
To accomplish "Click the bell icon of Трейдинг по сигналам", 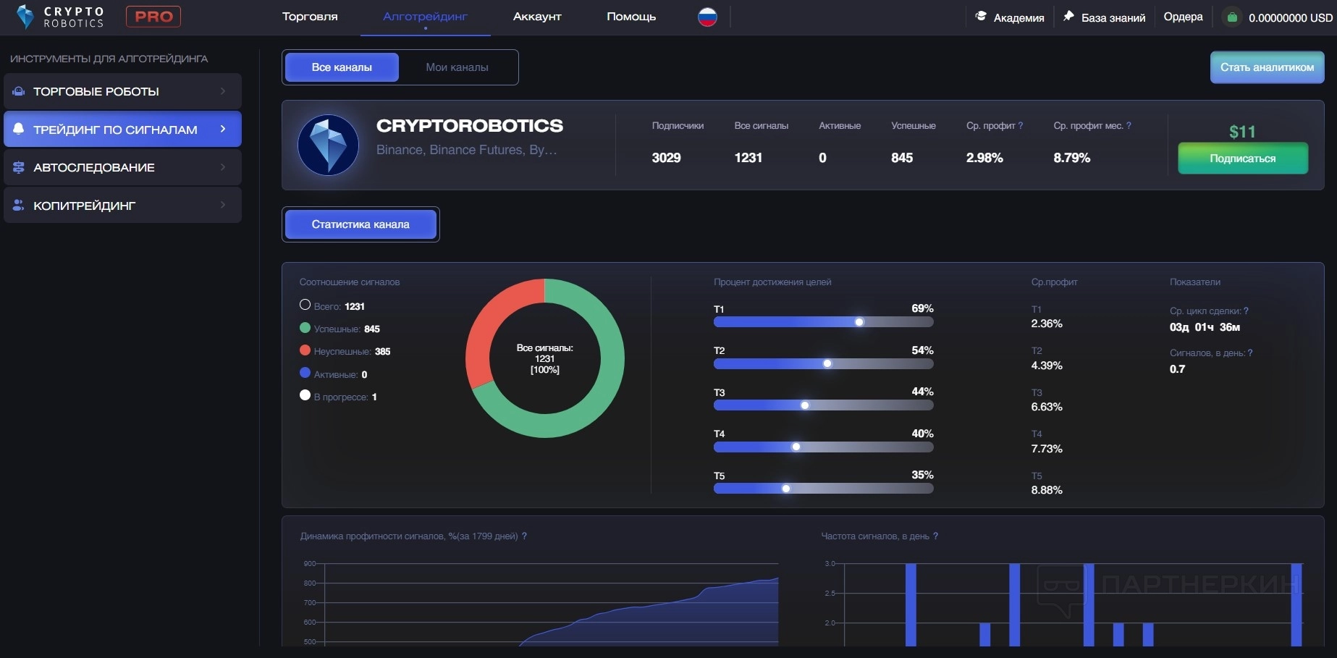I will (x=19, y=129).
